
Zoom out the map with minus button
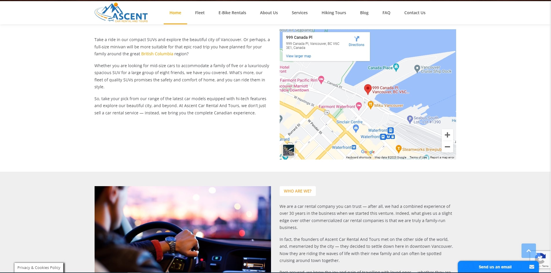(x=447, y=147)
